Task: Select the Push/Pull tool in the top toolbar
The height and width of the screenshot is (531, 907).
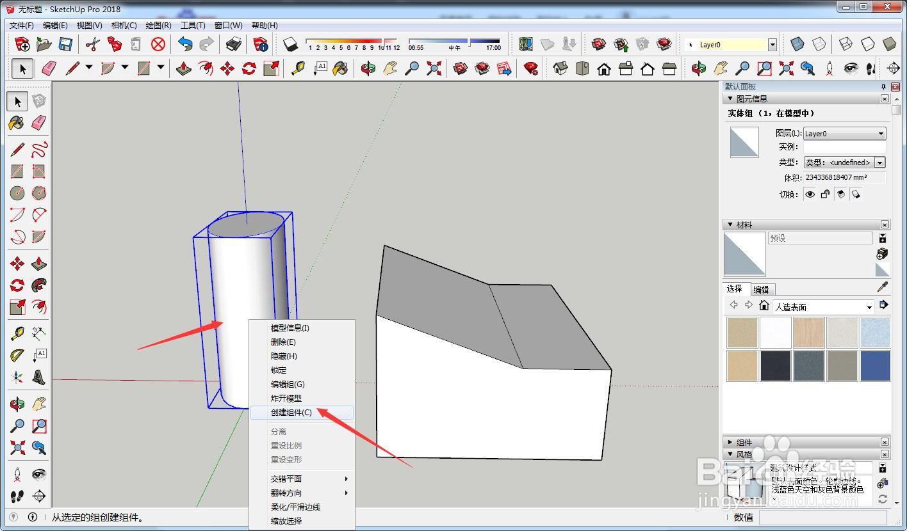Action: (x=184, y=68)
